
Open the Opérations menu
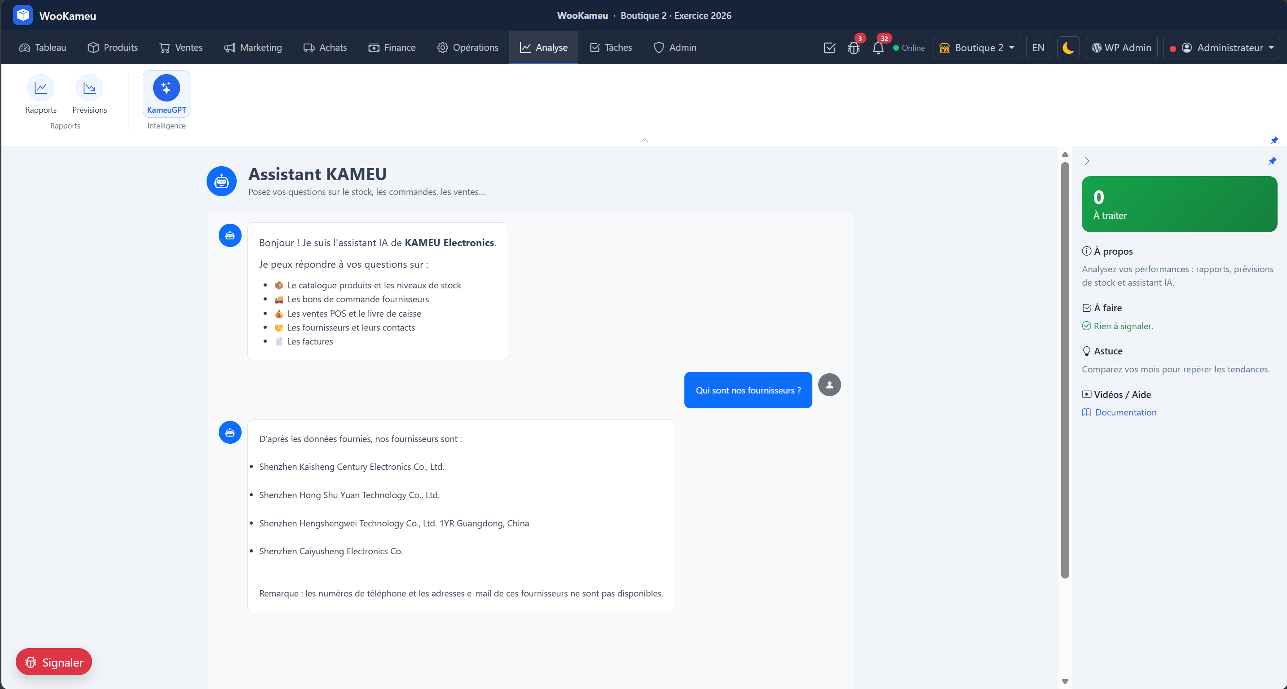(x=468, y=48)
